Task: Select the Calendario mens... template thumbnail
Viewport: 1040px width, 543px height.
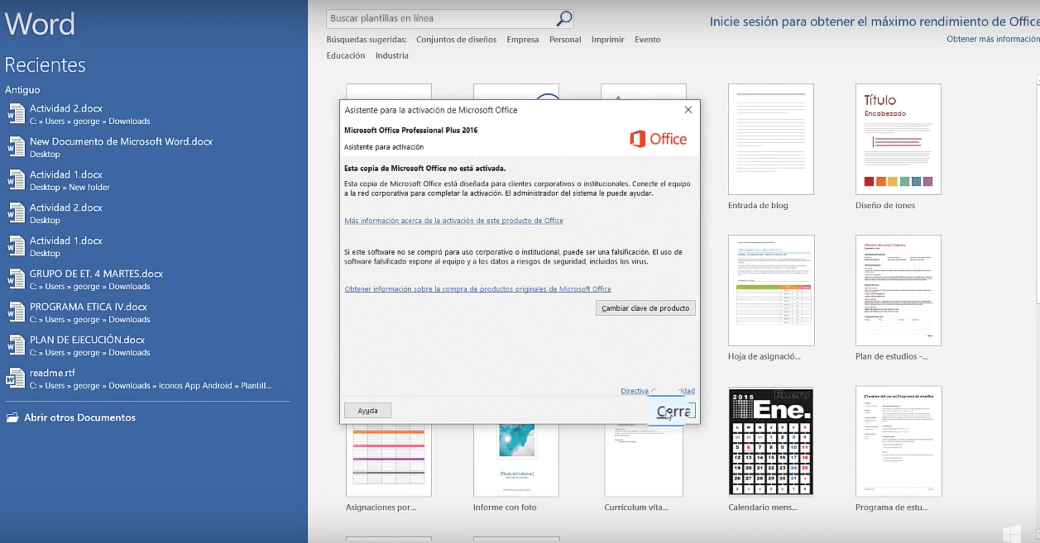Action: click(x=771, y=442)
